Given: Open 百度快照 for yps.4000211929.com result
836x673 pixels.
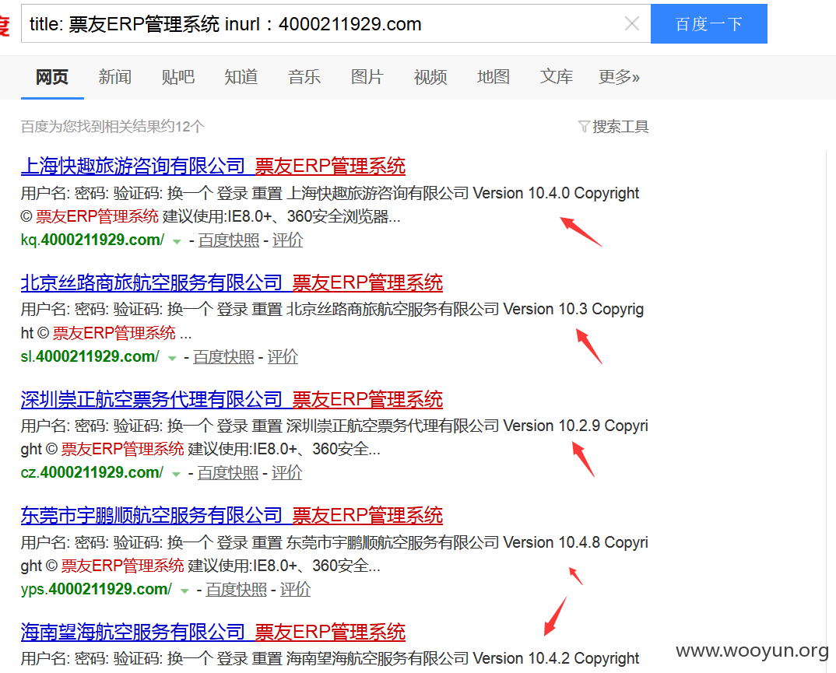Looking at the screenshot, I should pos(236,590).
